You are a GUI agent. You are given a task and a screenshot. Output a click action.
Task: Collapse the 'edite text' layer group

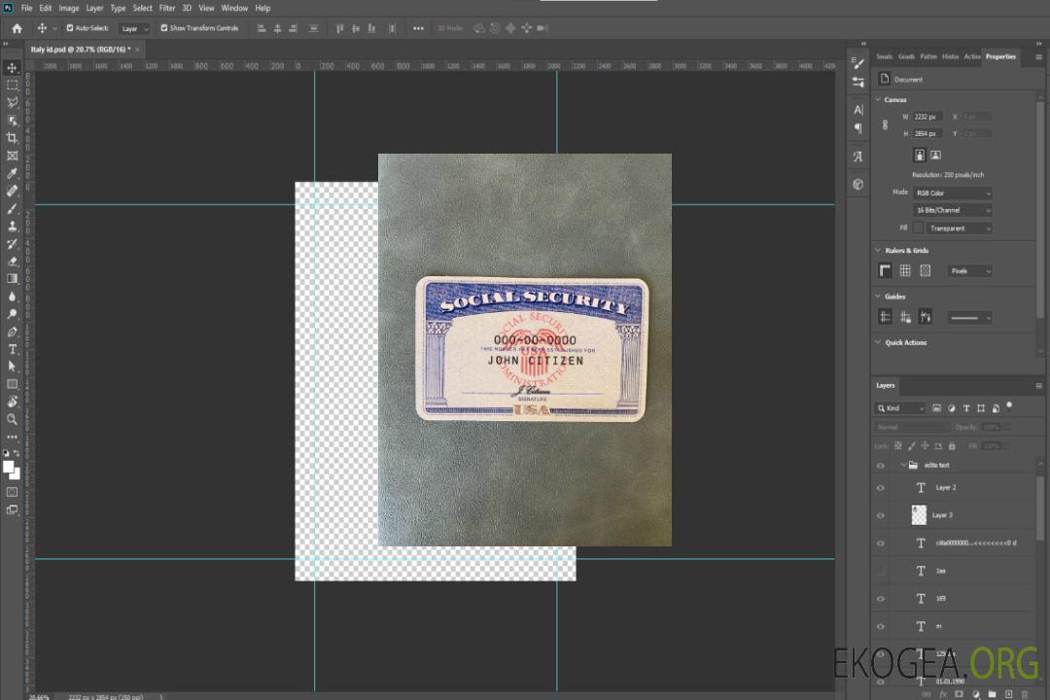point(903,465)
